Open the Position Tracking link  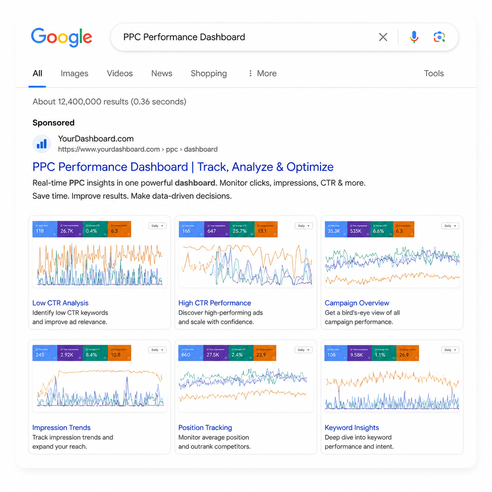coord(205,428)
